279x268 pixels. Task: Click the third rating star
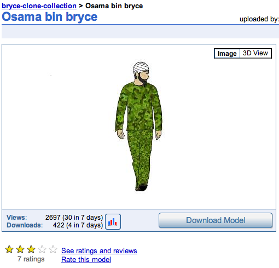click(31, 249)
